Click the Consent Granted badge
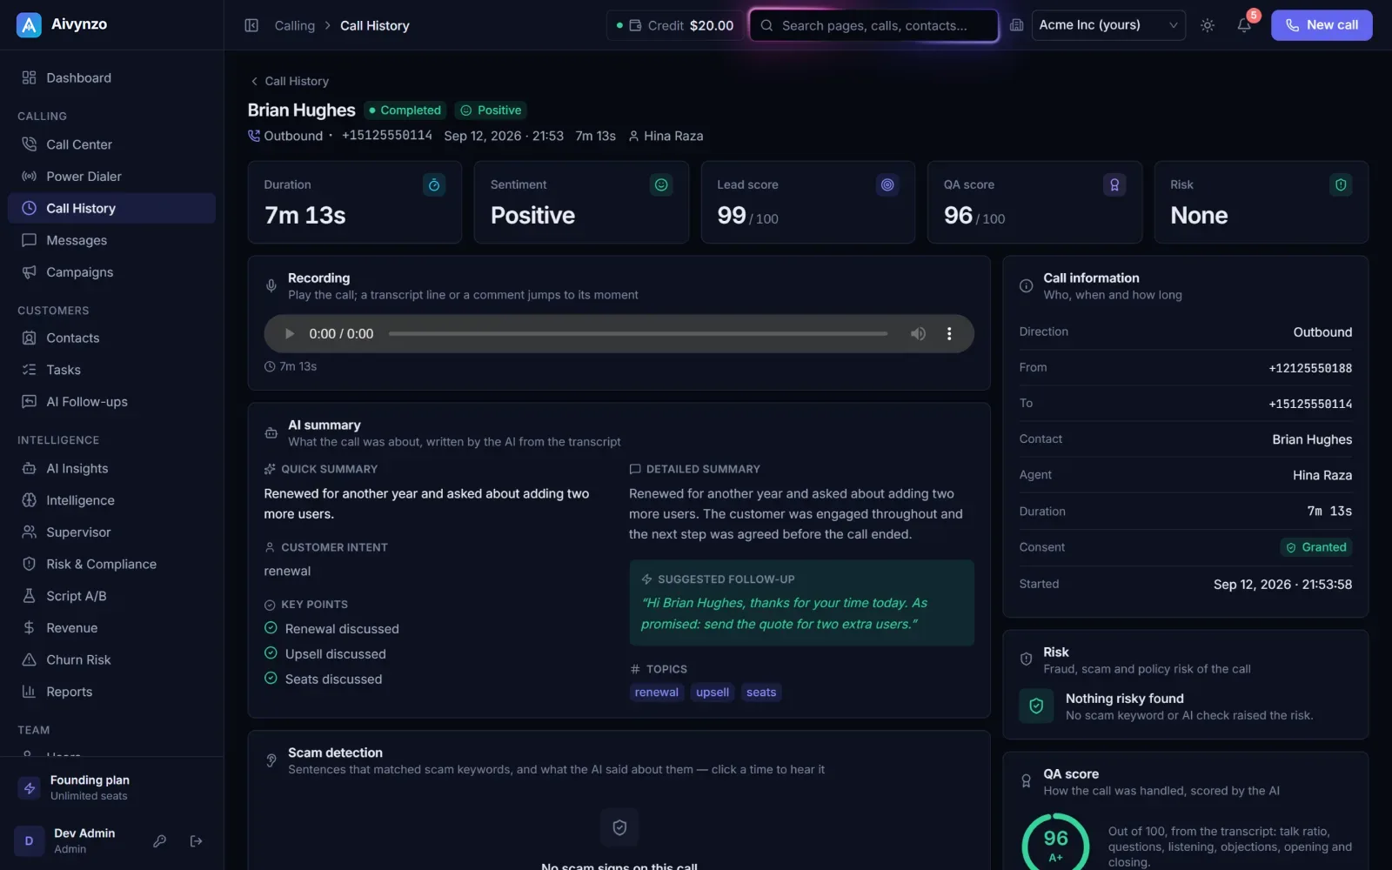Image resolution: width=1392 pixels, height=870 pixels. pos(1316,547)
